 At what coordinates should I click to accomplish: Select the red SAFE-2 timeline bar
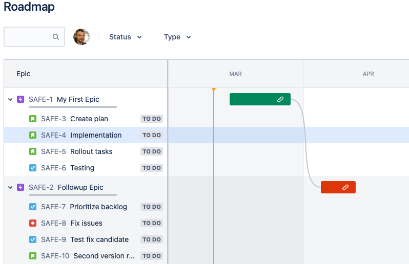point(338,187)
